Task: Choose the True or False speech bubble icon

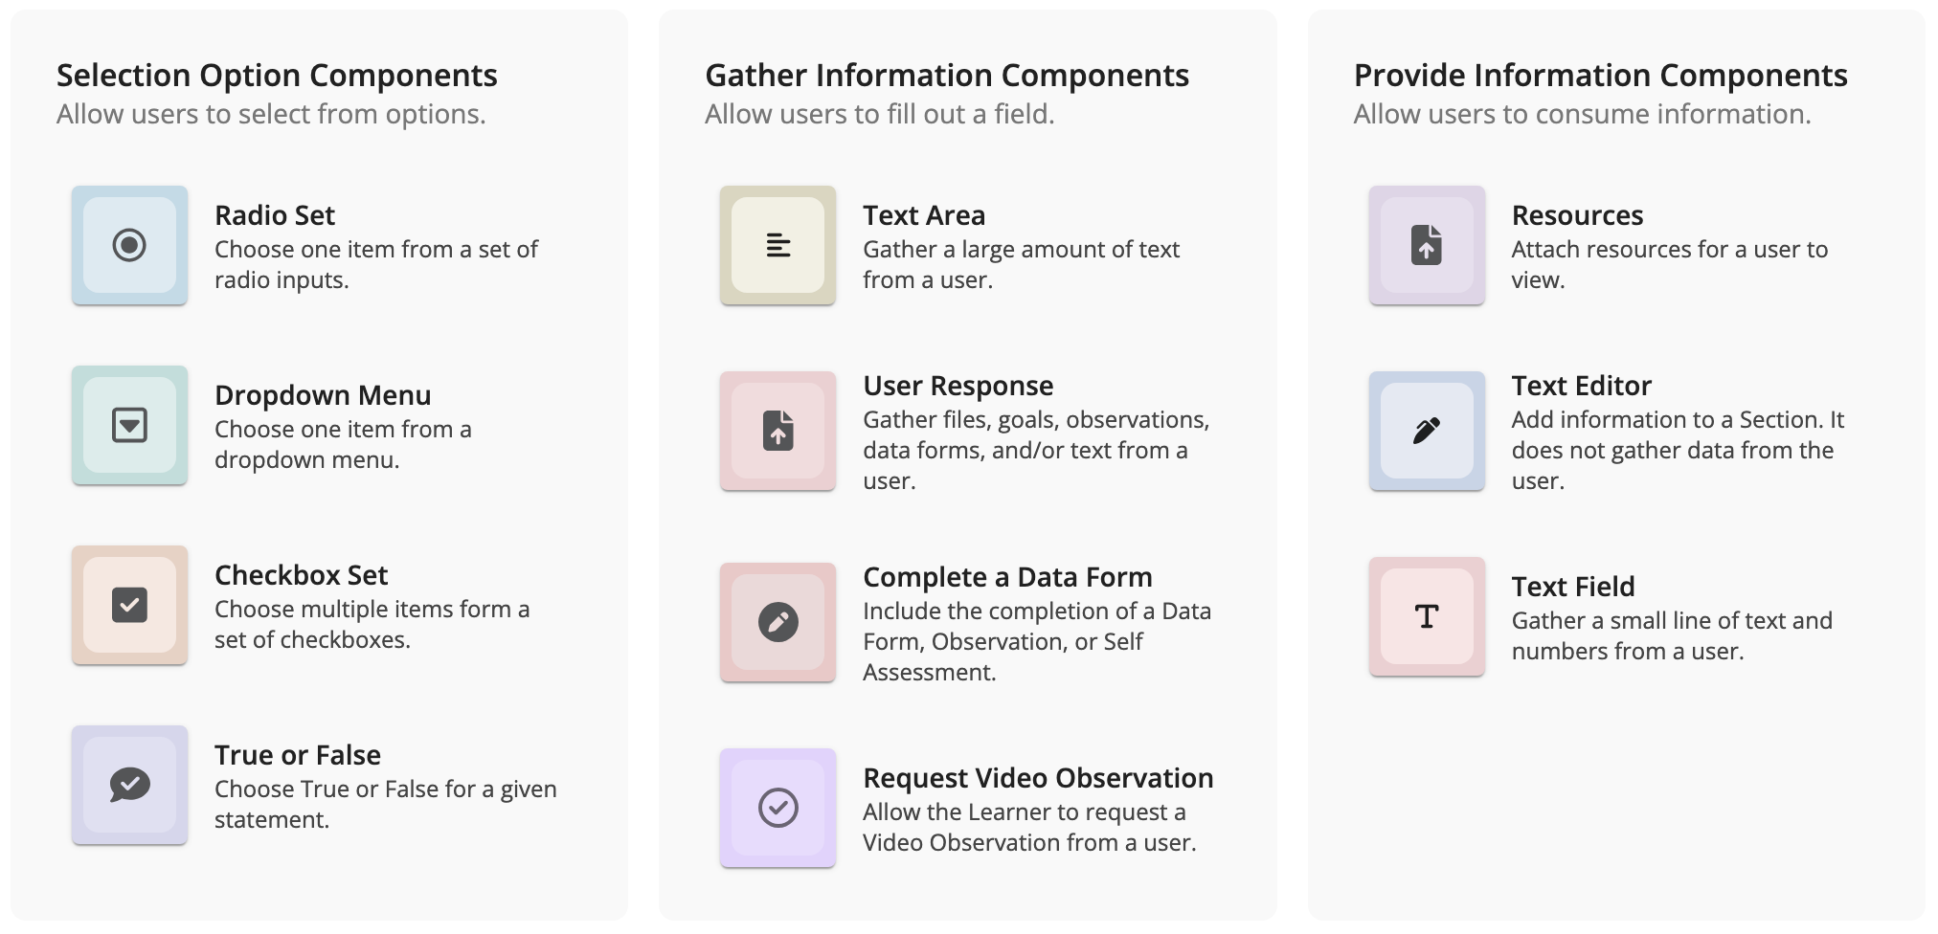Action: tap(129, 785)
